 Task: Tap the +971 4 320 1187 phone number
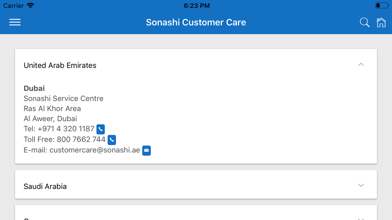point(66,129)
